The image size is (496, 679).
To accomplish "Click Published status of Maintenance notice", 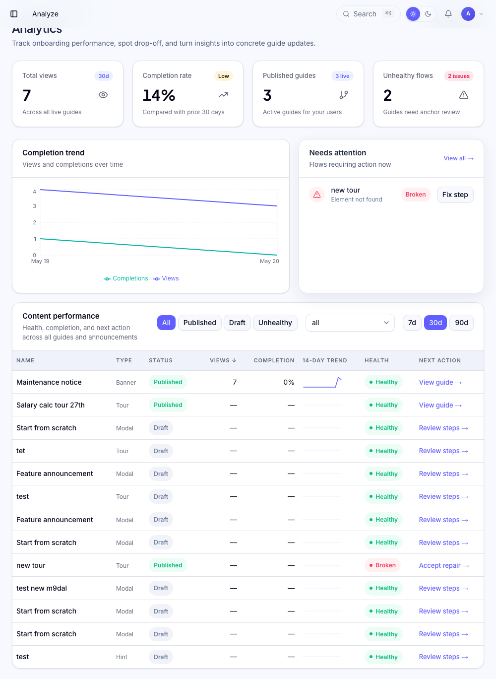I will point(168,382).
